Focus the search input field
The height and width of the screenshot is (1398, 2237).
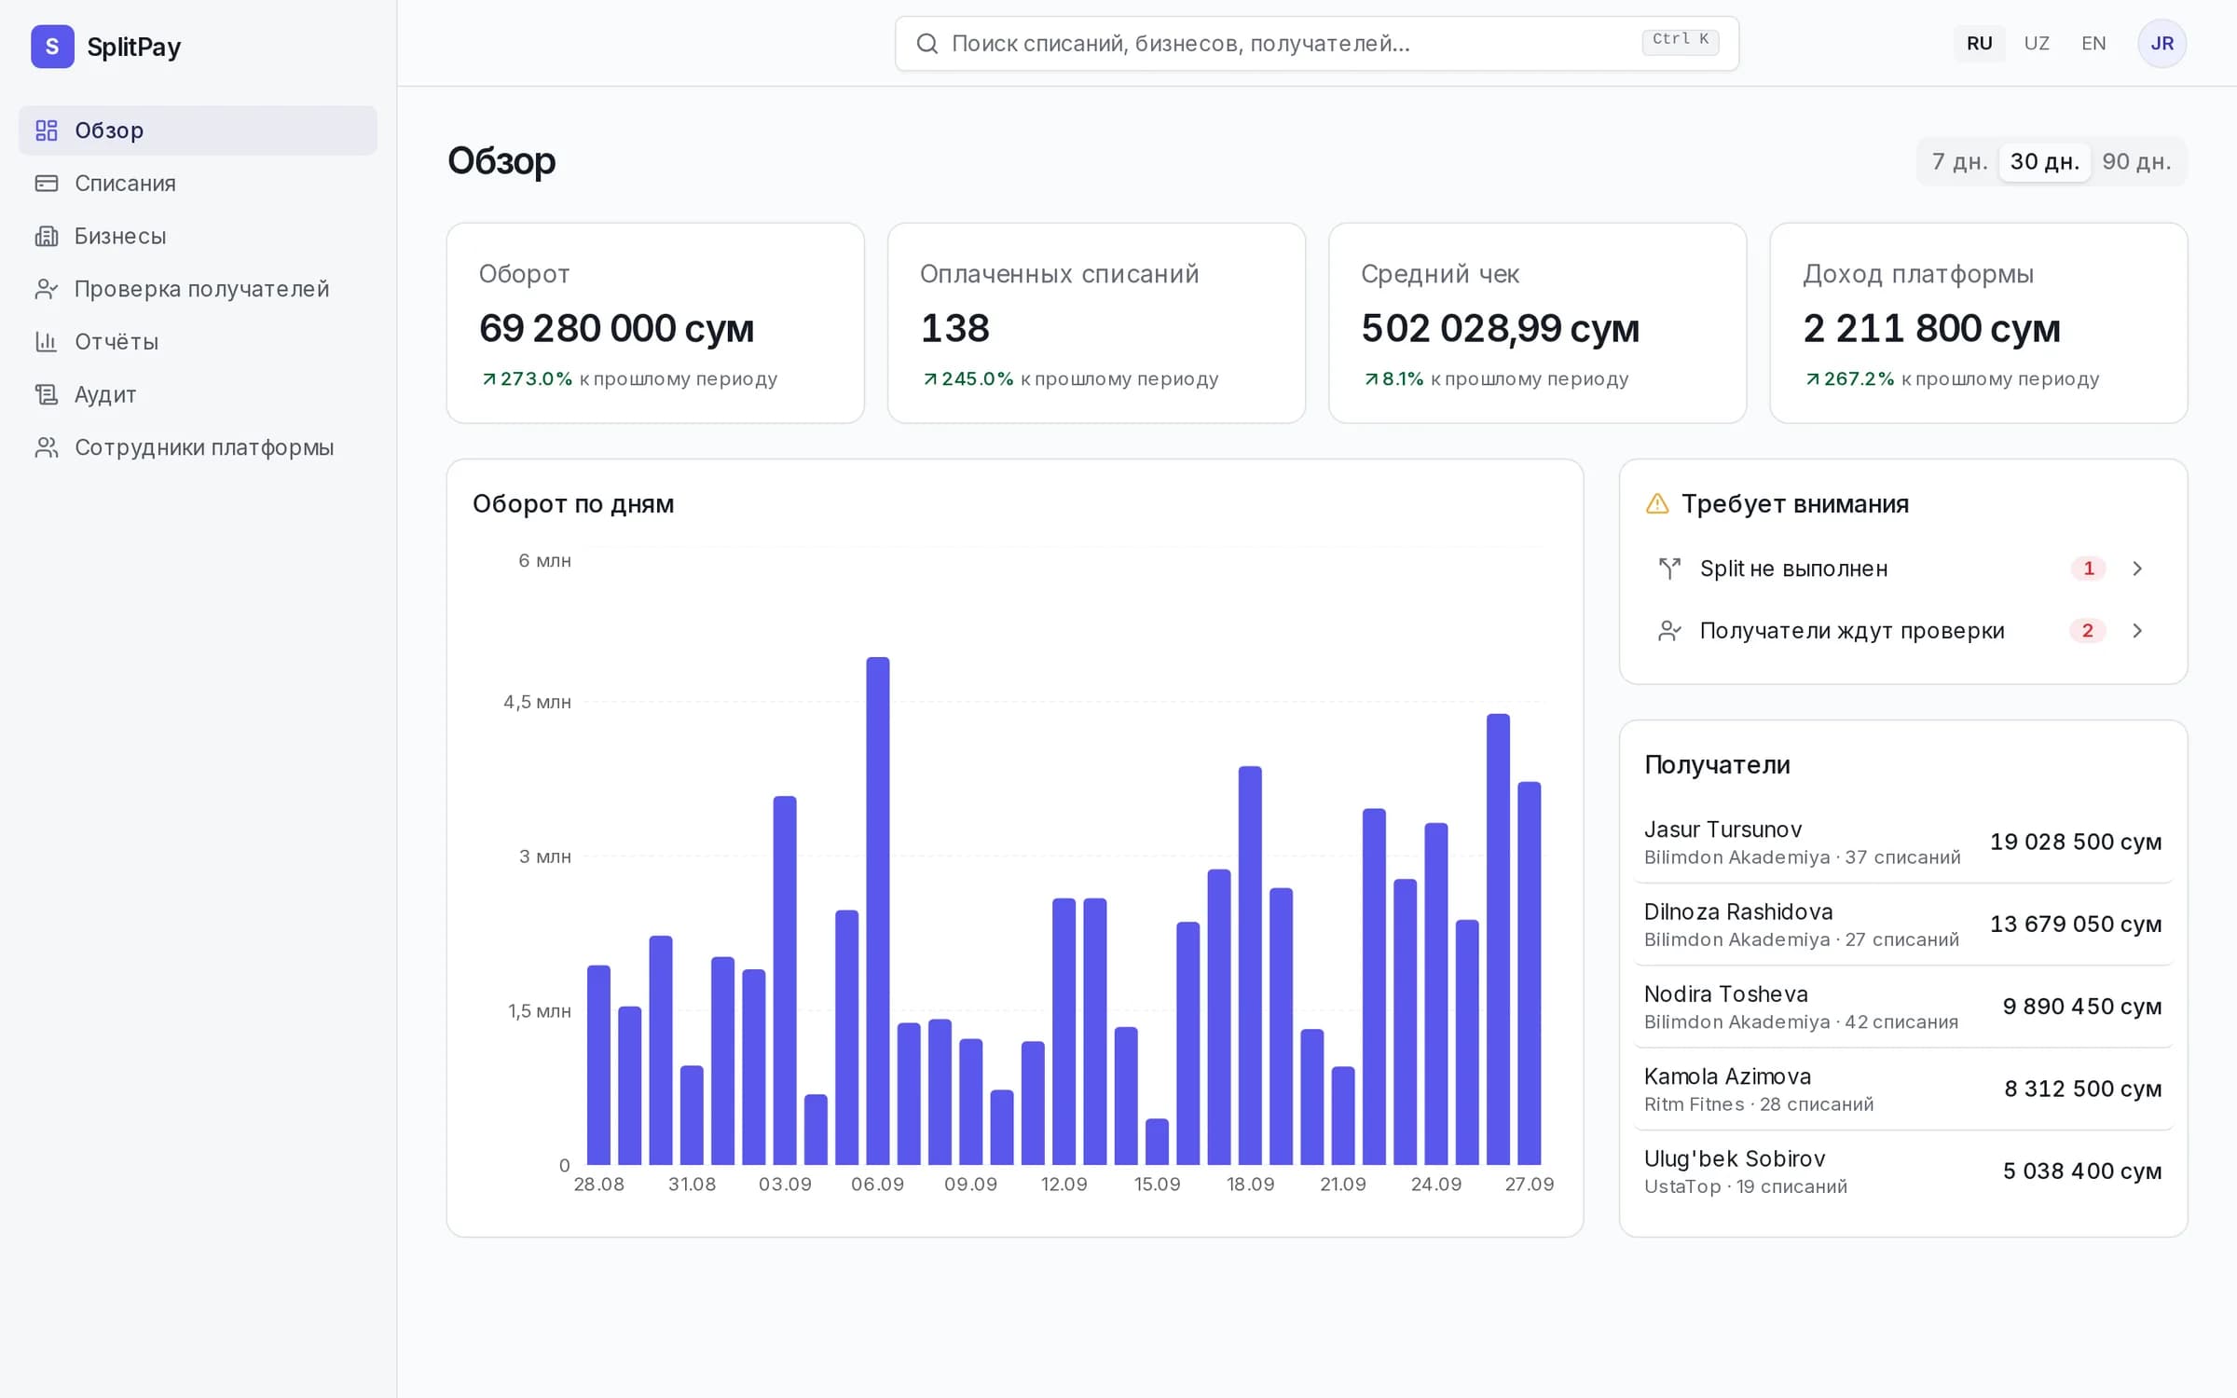[1316, 44]
